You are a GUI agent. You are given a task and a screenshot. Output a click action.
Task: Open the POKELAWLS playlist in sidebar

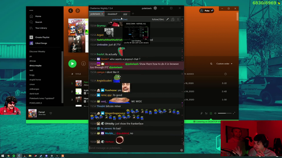point(36,103)
